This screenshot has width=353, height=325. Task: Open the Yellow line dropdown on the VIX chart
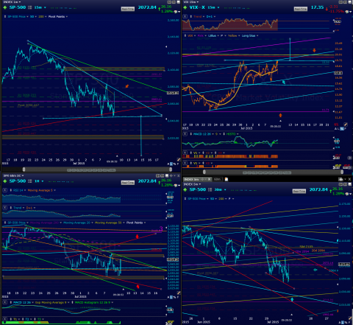(x=234, y=36)
